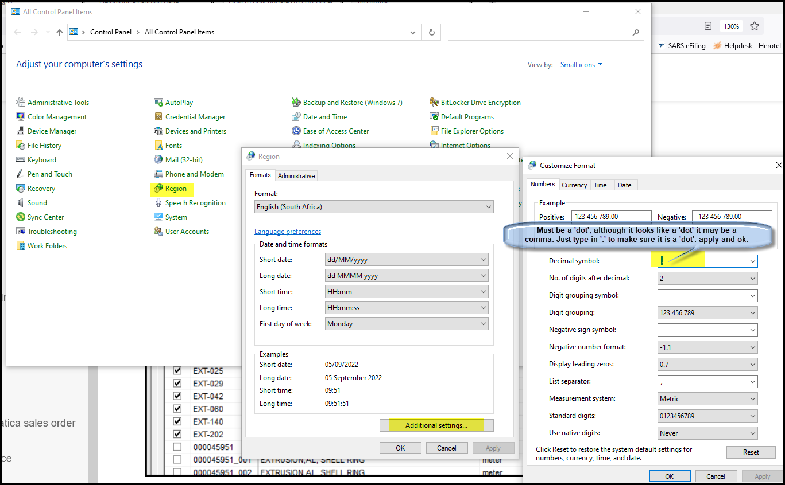Switch to the Currency tab
Image resolution: width=785 pixels, height=485 pixels.
point(574,185)
